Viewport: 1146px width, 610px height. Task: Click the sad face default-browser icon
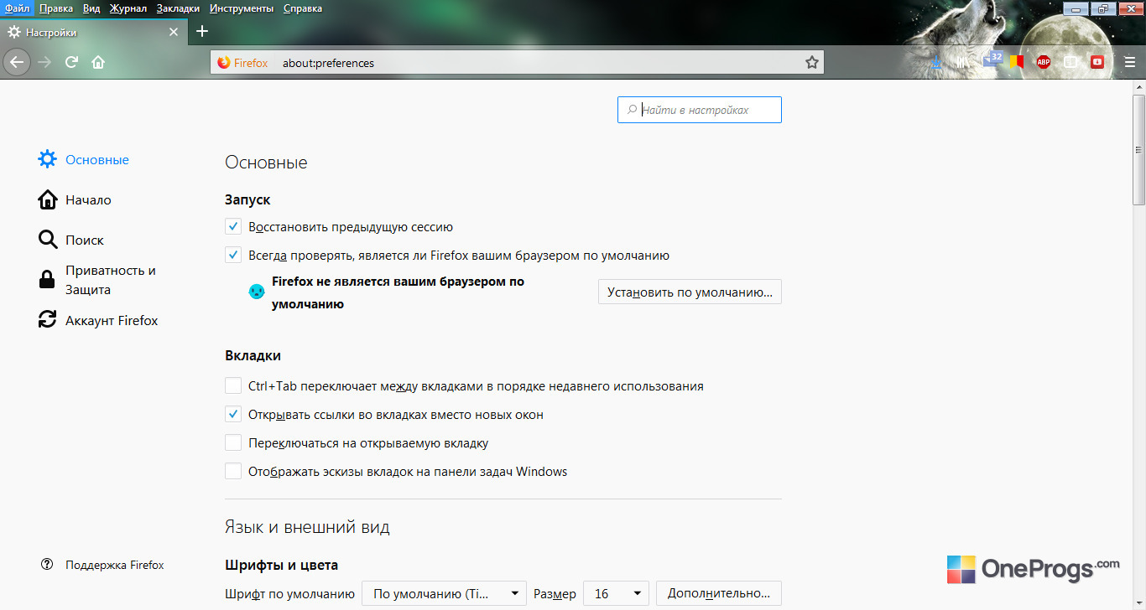[257, 292]
